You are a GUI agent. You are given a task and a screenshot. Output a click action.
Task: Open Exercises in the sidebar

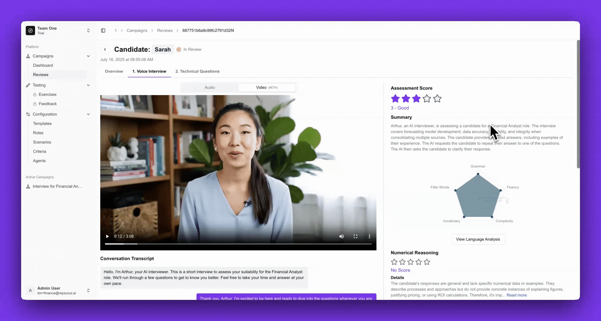point(48,95)
